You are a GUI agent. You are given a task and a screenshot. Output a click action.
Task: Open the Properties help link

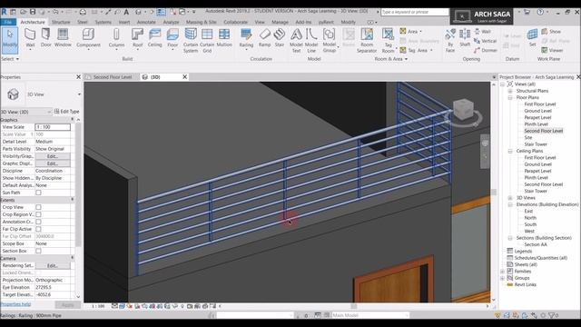pos(15,304)
